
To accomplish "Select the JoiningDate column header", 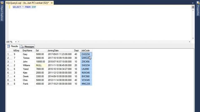I will click(x=60, y=50).
